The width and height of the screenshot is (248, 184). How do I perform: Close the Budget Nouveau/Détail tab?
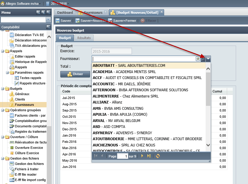pyautogui.click(x=161, y=12)
